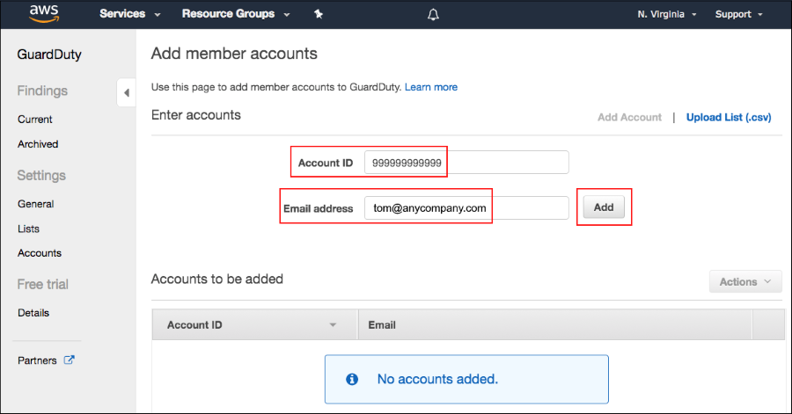This screenshot has width=792, height=414.
Task: Collapse the GuardDuty sidebar arrow
Action: pyautogui.click(x=126, y=93)
